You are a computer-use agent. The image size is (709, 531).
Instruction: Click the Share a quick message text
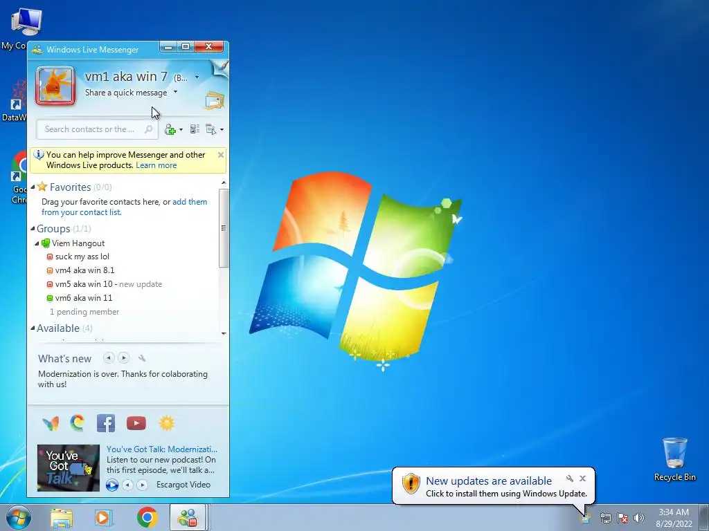126,93
